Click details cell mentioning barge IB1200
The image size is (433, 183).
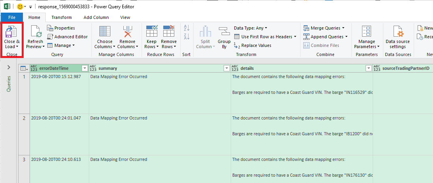point(302,134)
